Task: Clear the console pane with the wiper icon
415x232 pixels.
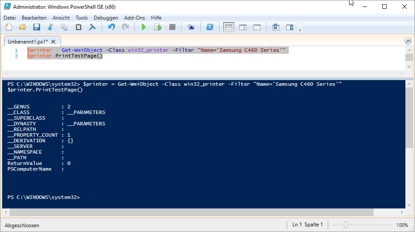Action: point(93,27)
